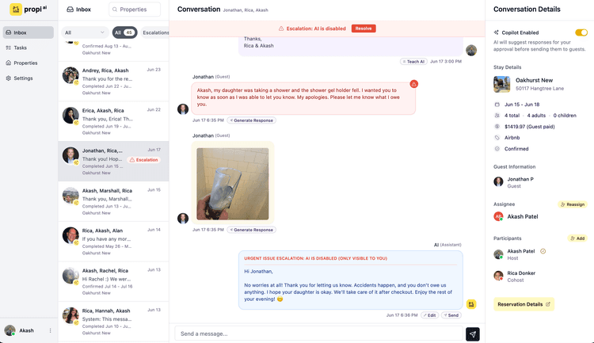
Task: Click the Inbox header tab
Action: pos(78,10)
